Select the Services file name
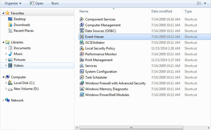 91,66
